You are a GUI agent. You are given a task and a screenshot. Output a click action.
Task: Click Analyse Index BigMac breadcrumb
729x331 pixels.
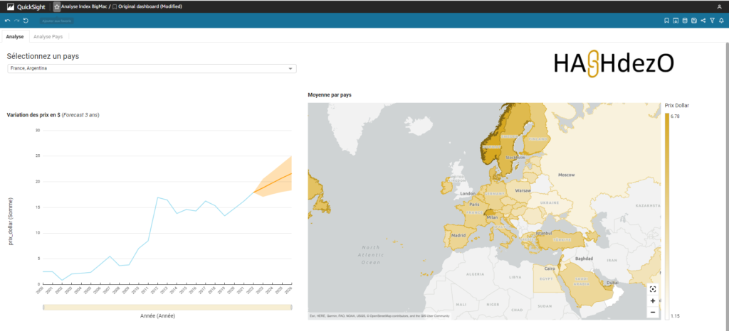pos(84,7)
